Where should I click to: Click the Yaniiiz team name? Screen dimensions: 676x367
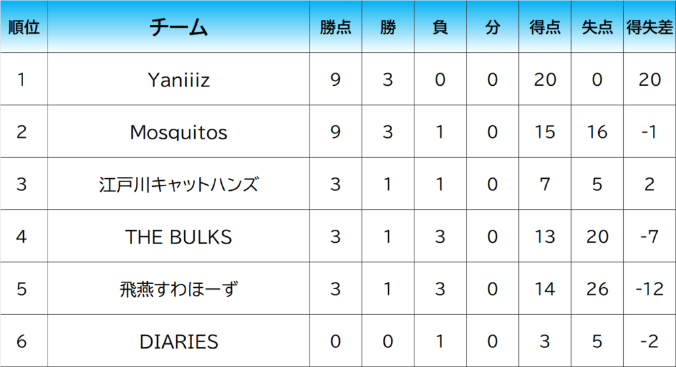tap(179, 80)
